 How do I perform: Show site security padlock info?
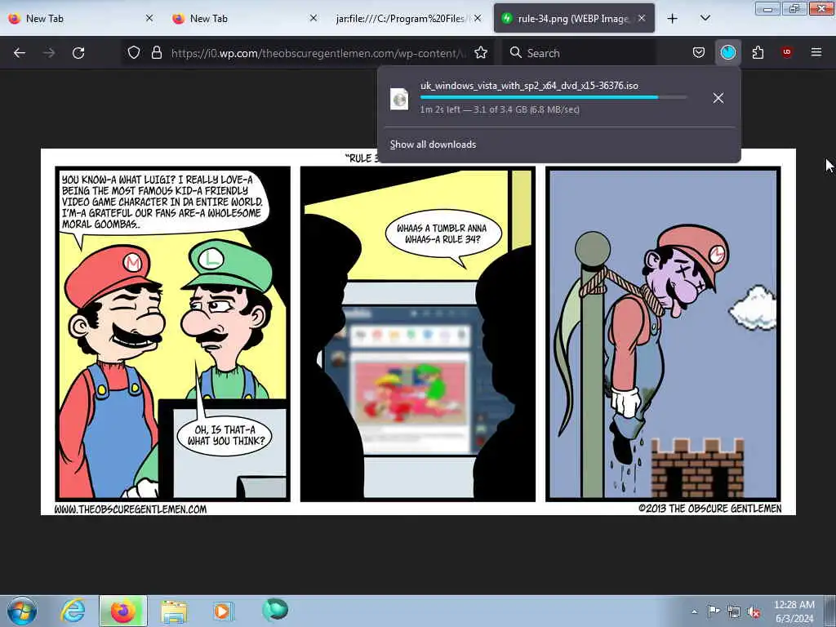point(156,53)
